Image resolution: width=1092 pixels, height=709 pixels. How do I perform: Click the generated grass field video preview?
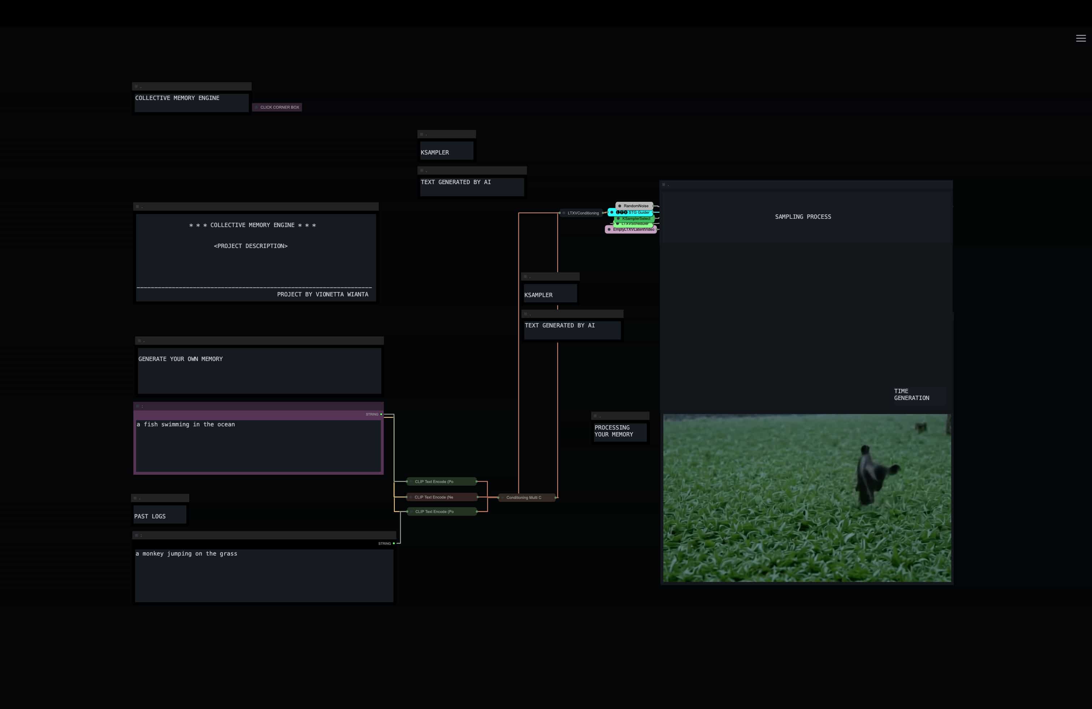(x=807, y=498)
